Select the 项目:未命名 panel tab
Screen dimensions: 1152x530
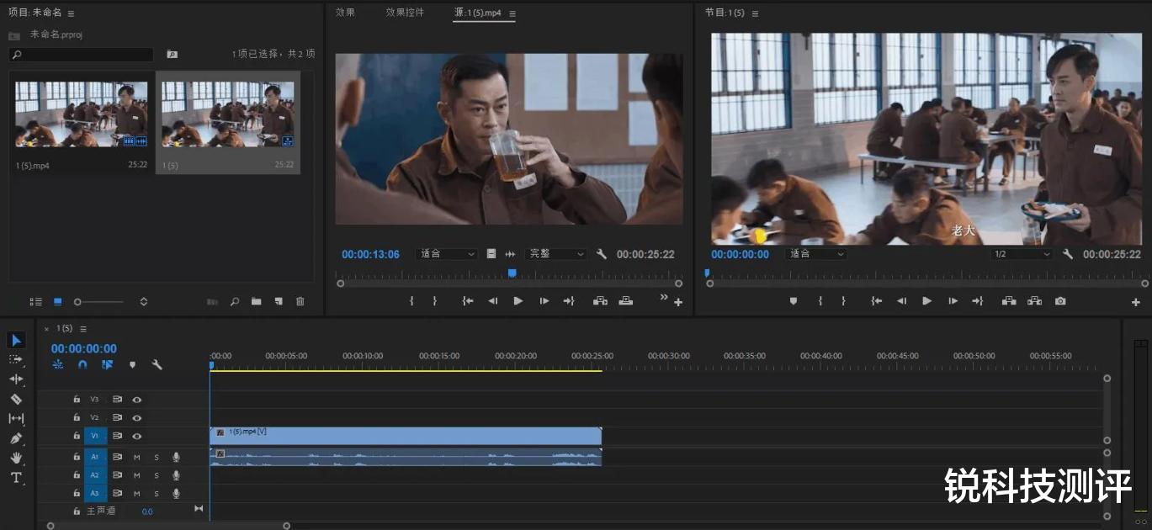tap(35, 13)
